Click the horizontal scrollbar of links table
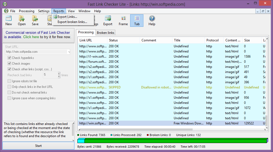 pyautogui.click(x=136, y=129)
